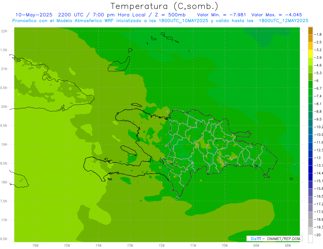Click the '-20' legend value
Screen dimensions: 323x249
(318, 235)
